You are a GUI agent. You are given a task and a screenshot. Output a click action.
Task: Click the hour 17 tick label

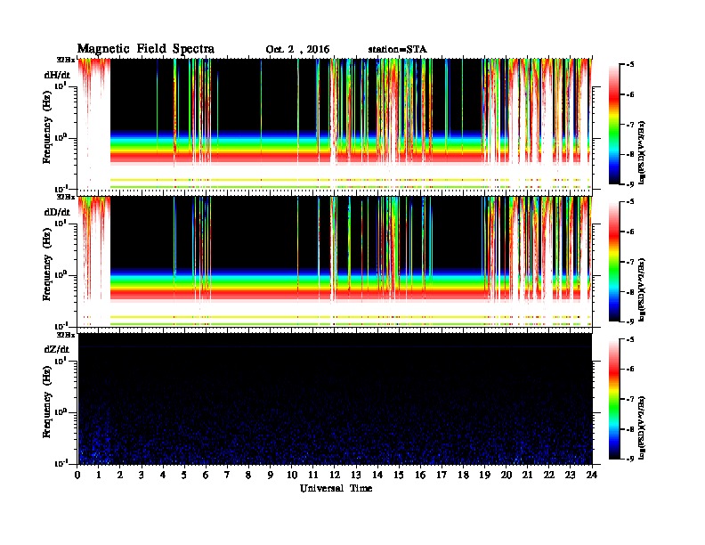coord(442,476)
